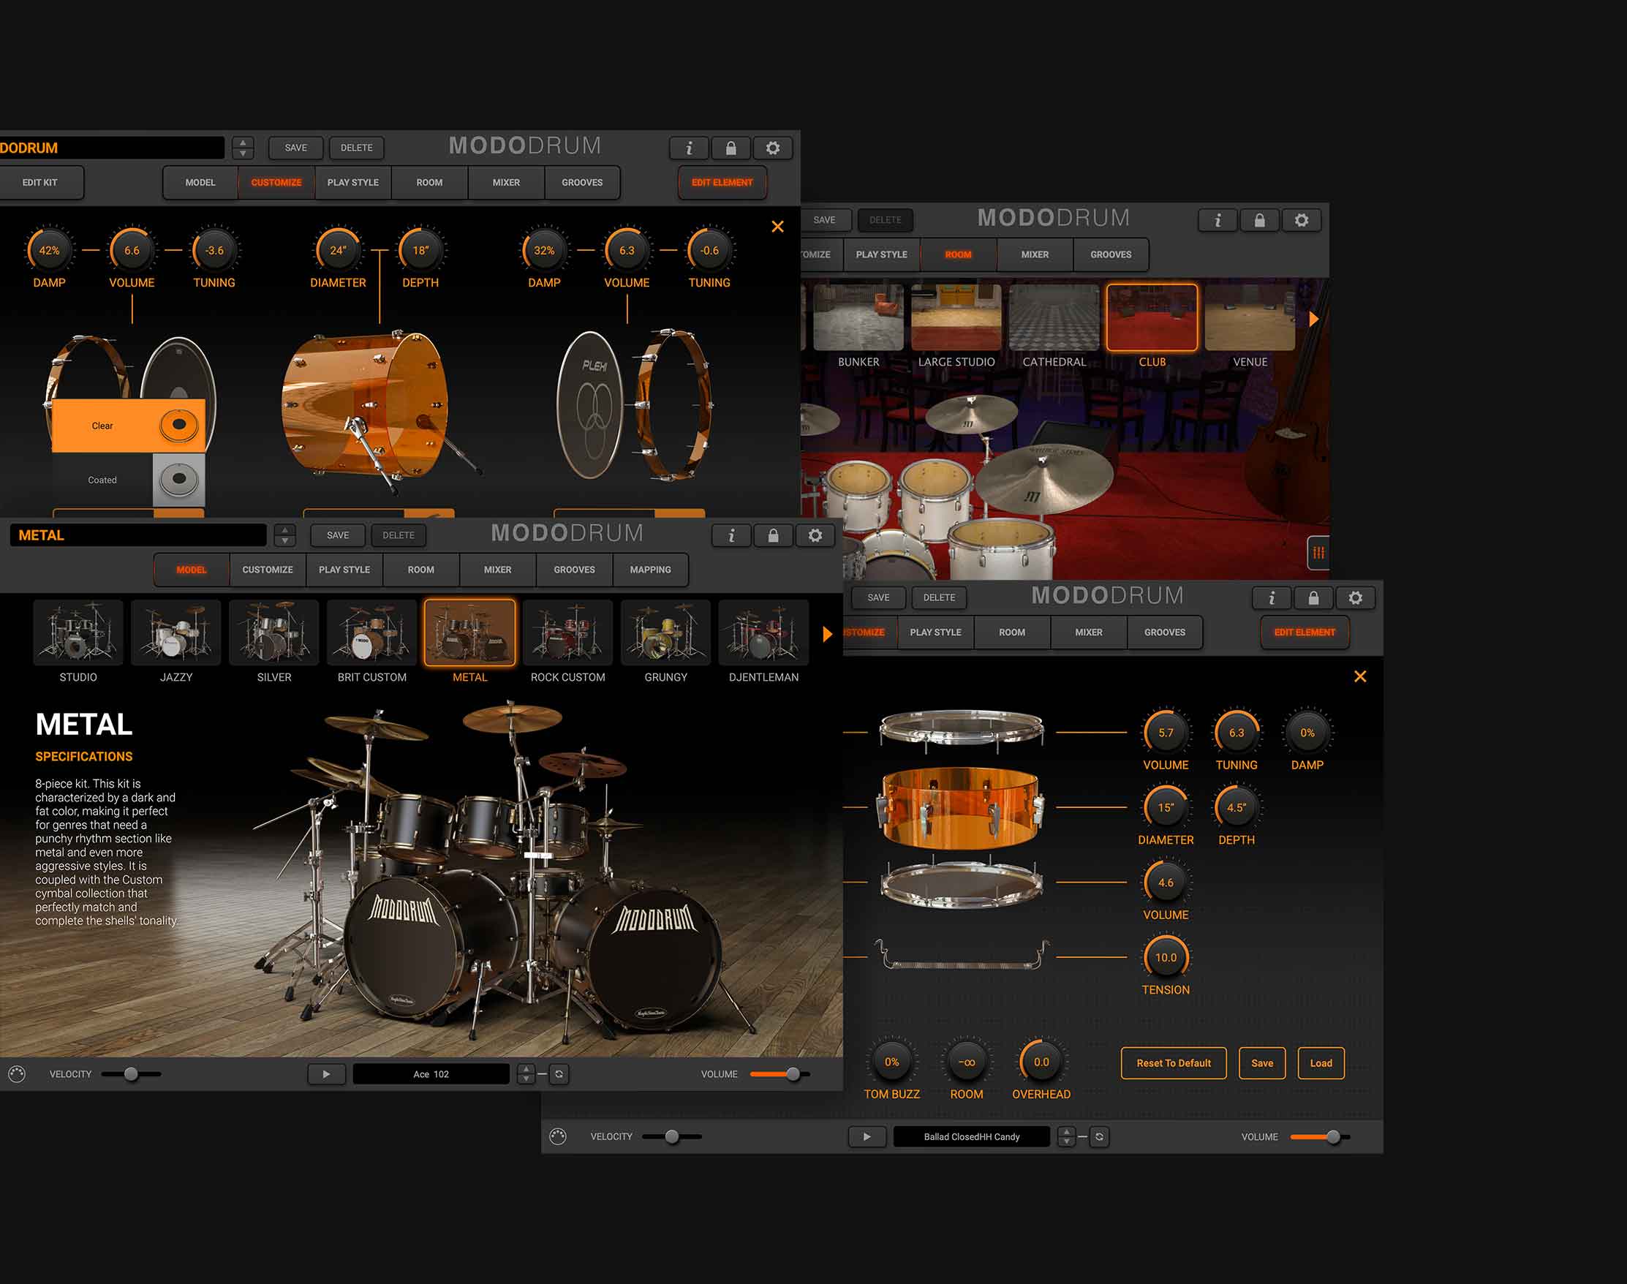Click snare TENSION knob
This screenshot has height=1284, width=1627.
point(1166,958)
